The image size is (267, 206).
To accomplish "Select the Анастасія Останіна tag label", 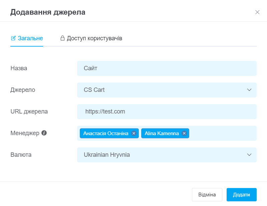I will coord(106,133).
